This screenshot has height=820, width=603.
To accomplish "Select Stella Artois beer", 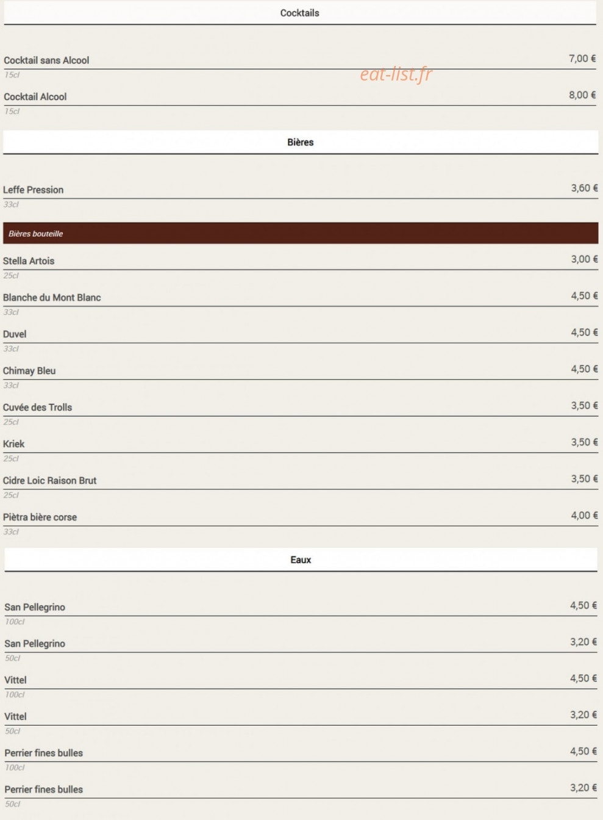I will 29,261.
